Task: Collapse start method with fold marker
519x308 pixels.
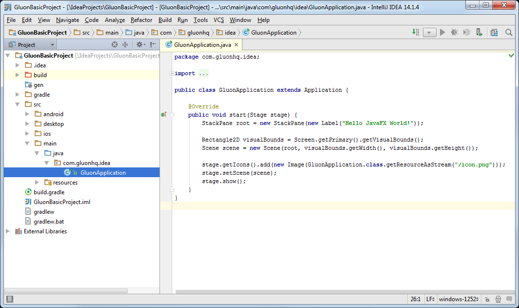Action: [172, 115]
